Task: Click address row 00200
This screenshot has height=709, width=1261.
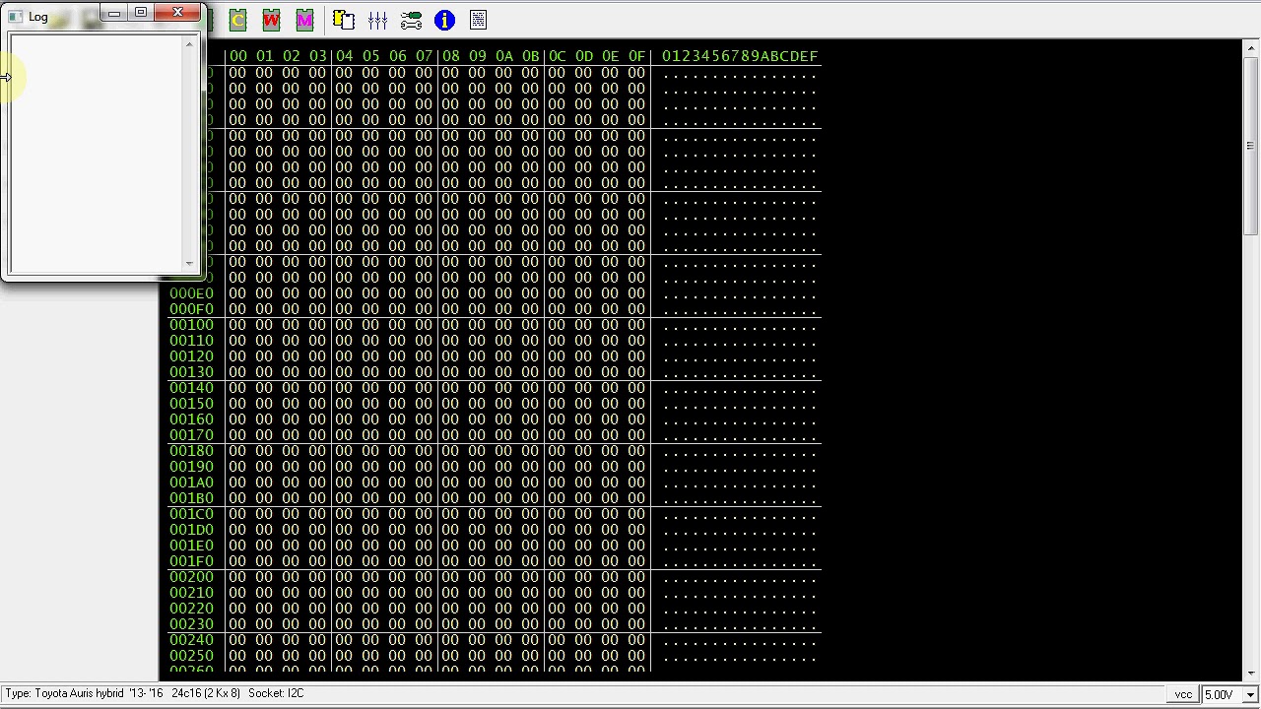Action: pyautogui.click(x=191, y=577)
